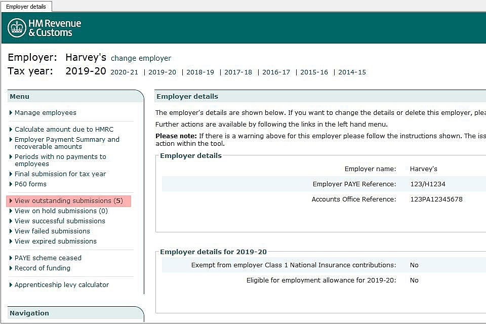The image size is (486, 324).
Task: View failed submissions
Action: (52, 231)
